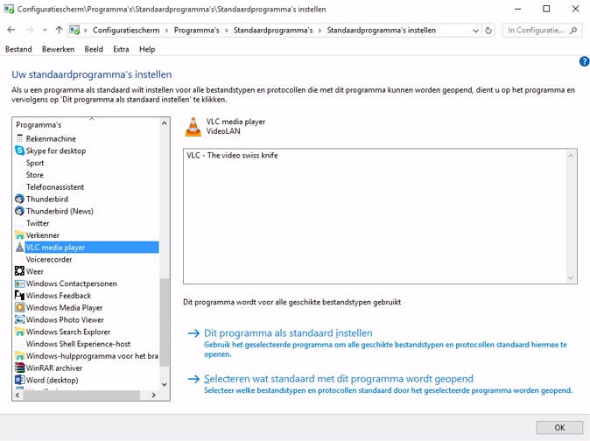Expand chevron before Configuratiescherm breadcrumb
The height and width of the screenshot is (441, 590).
86,31
